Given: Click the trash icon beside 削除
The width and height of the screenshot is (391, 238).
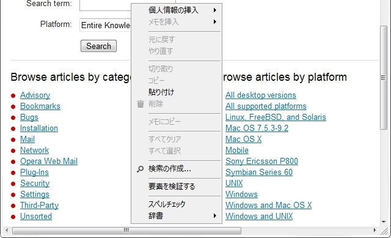Looking at the screenshot, I should [141, 104].
